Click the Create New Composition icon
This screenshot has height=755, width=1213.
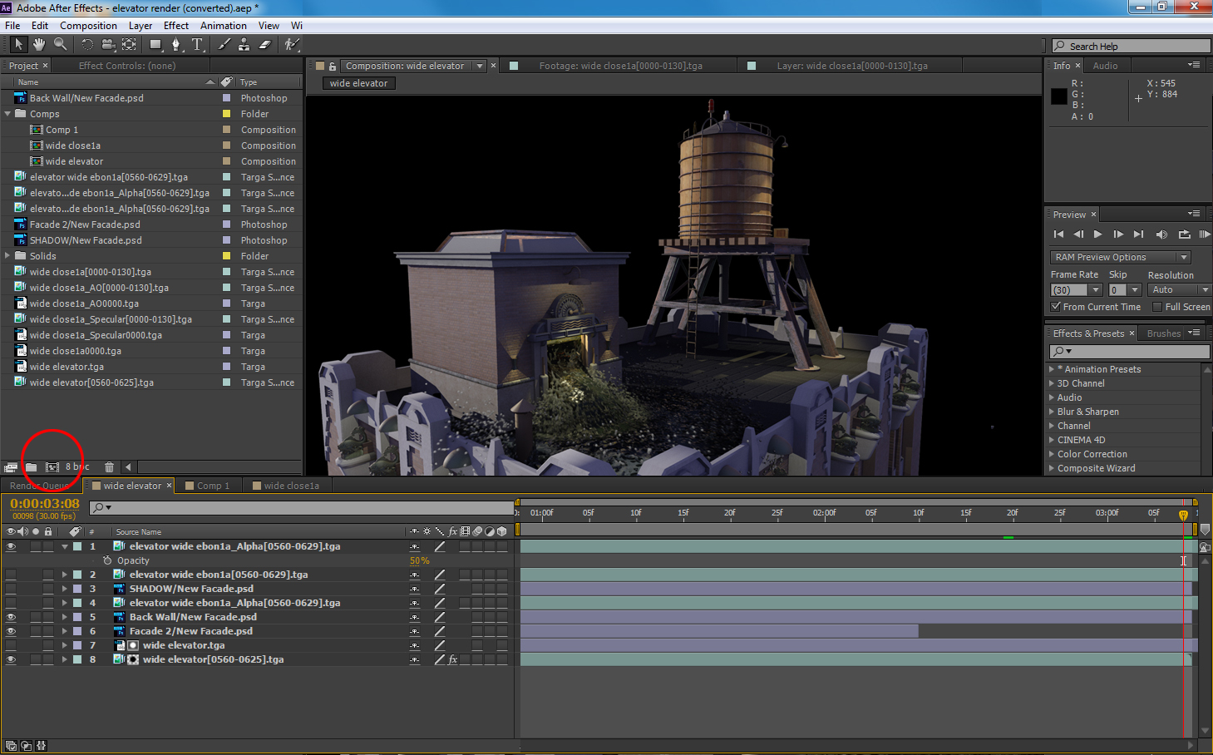tap(52, 467)
